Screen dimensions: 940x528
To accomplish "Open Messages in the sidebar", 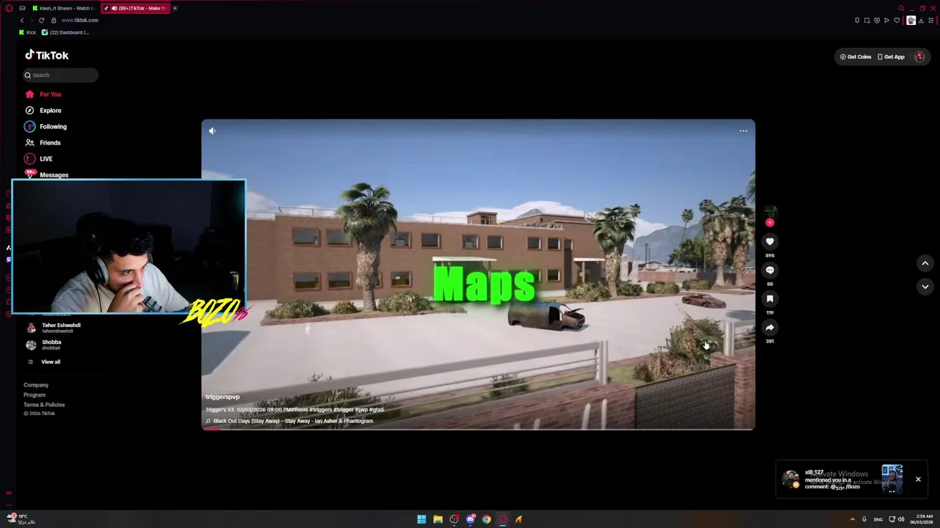I will tap(47, 175).
